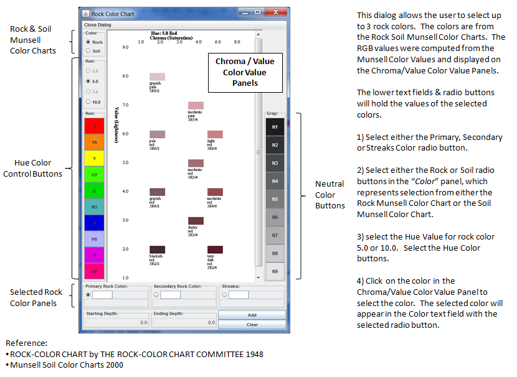Pick the light red 5R6/6 swatch
517x377 pixels.
point(215,134)
